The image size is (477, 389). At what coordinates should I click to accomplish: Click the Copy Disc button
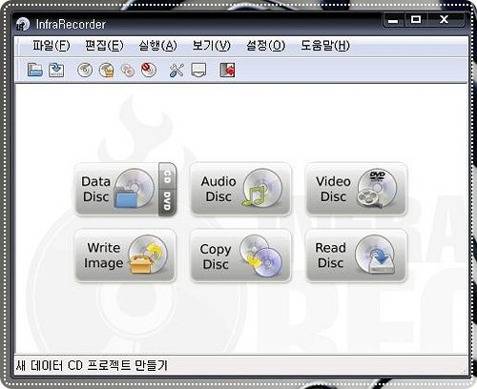click(x=240, y=256)
